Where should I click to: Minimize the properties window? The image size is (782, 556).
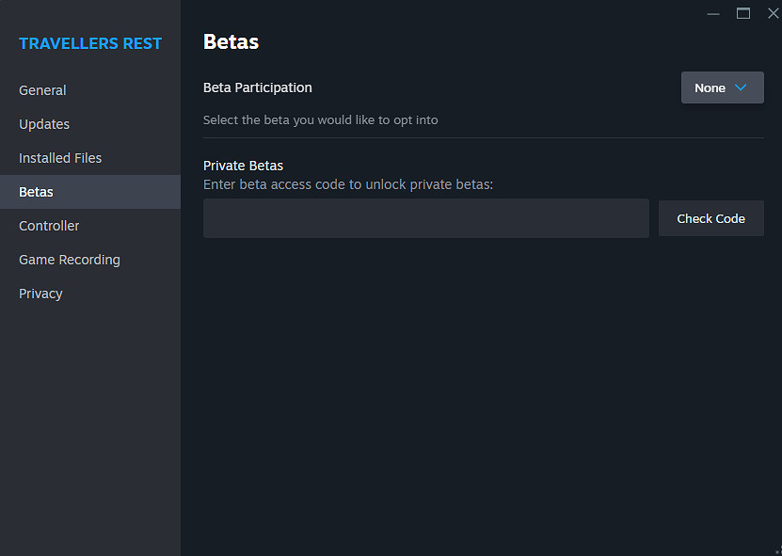click(712, 13)
